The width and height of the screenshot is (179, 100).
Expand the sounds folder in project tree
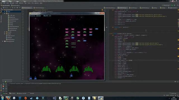(5, 32)
